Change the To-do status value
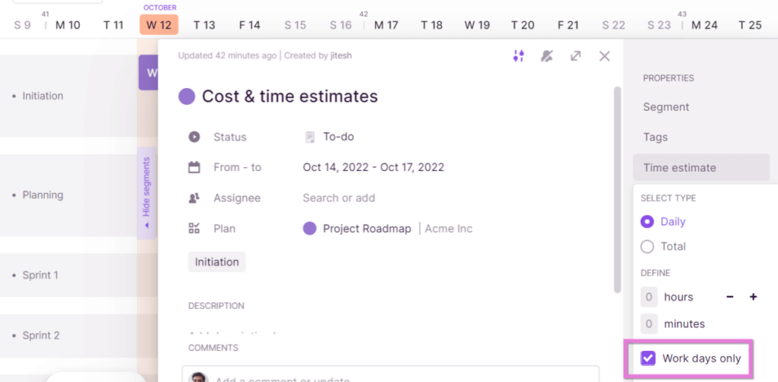The height and width of the screenshot is (382, 778). [x=338, y=137]
